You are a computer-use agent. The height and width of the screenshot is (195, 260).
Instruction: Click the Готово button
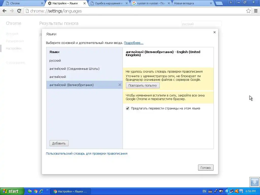[206, 168]
